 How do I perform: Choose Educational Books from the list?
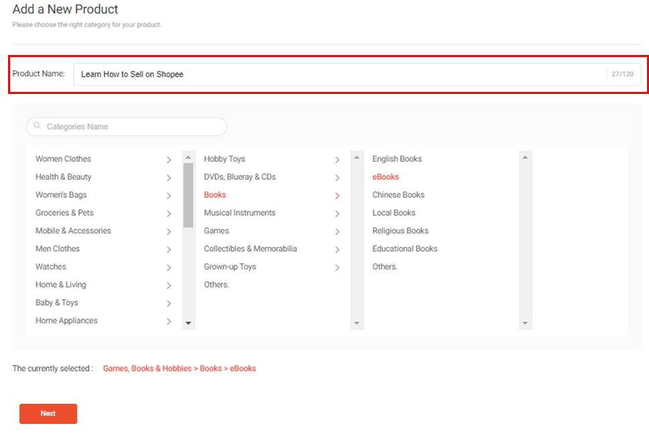coord(405,249)
